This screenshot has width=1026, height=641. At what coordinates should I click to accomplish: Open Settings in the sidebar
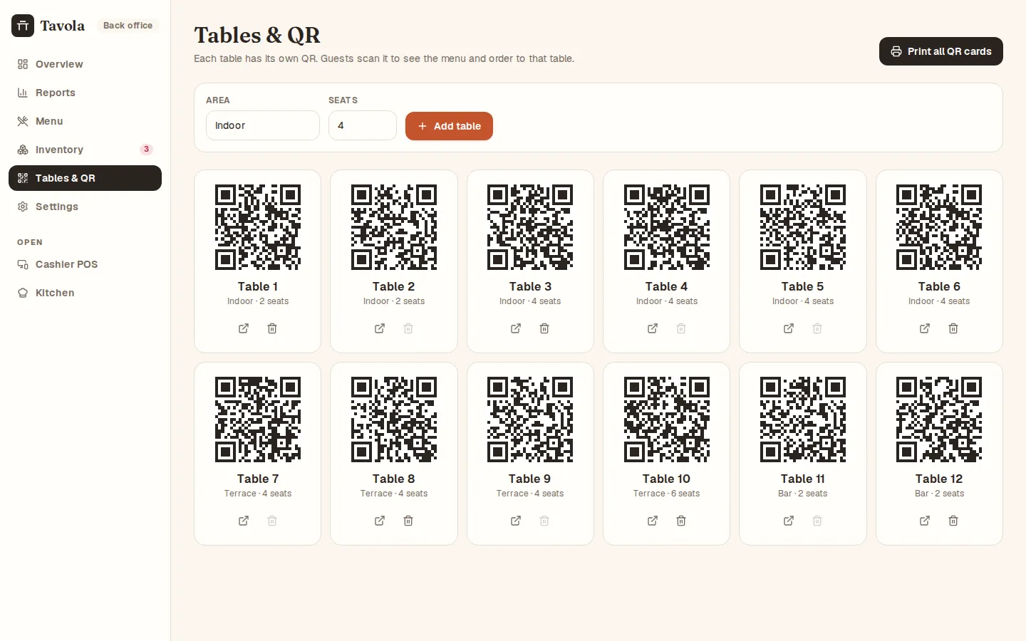coord(85,207)
